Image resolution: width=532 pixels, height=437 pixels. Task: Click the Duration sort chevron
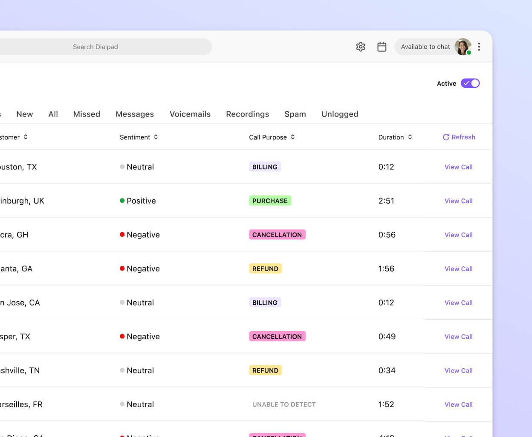(410, 137)
